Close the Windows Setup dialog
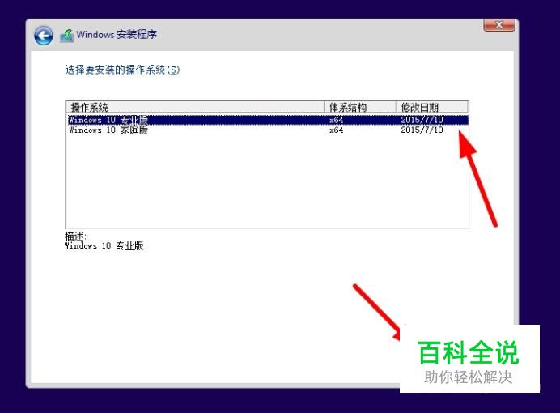The image size is (560, 413). pos(499,25)
